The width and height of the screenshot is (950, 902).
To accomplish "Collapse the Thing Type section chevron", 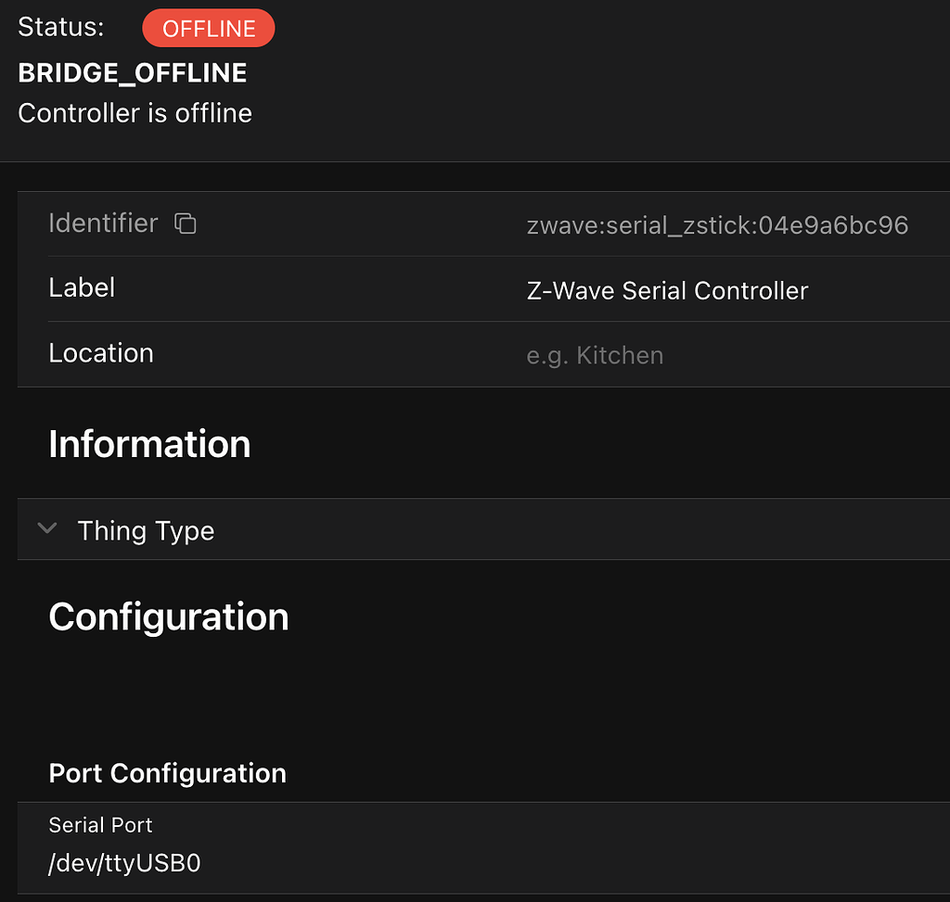I will coord(47,528).
